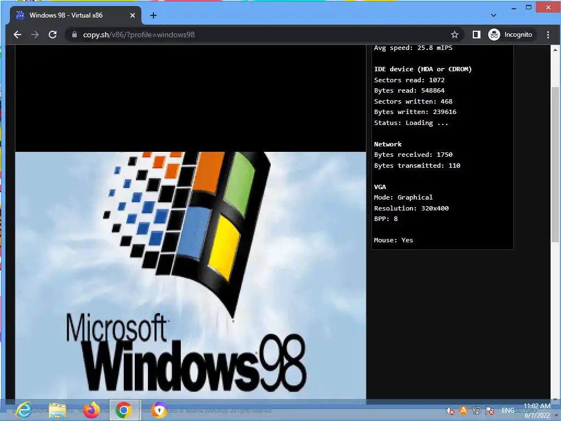Open File Explorer from the taskbar
Screen dimensions: 561x421
click(x=57, y=410)
